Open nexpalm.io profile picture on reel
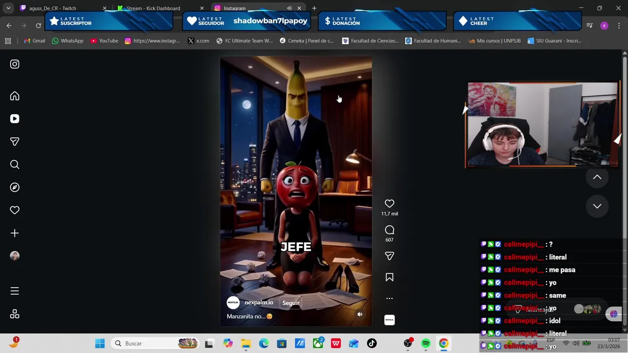 [x=233, y=303]
